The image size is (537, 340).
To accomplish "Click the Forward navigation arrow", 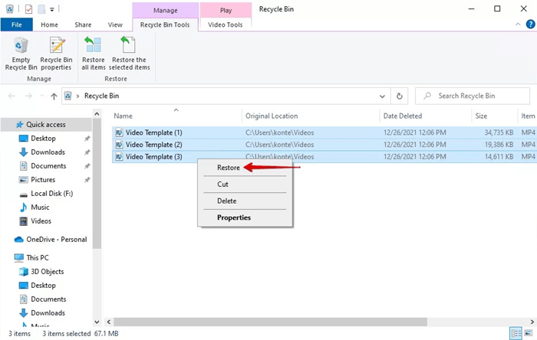I will point(28,96).
